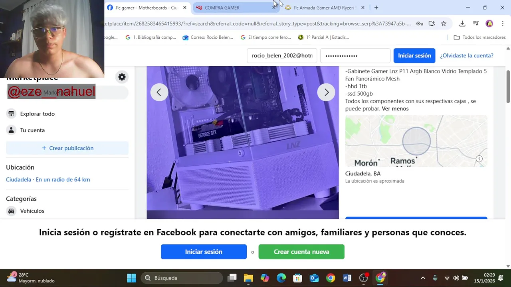
Task: Close the Pc Armada Gamer AMD Ryzen tab
Action: click(x=362, y=8)
